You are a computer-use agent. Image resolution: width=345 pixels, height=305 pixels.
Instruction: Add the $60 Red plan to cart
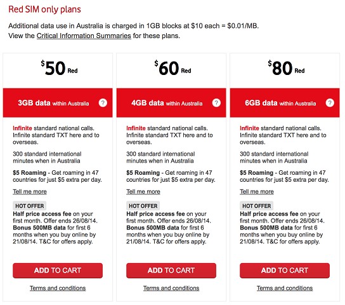171,271
